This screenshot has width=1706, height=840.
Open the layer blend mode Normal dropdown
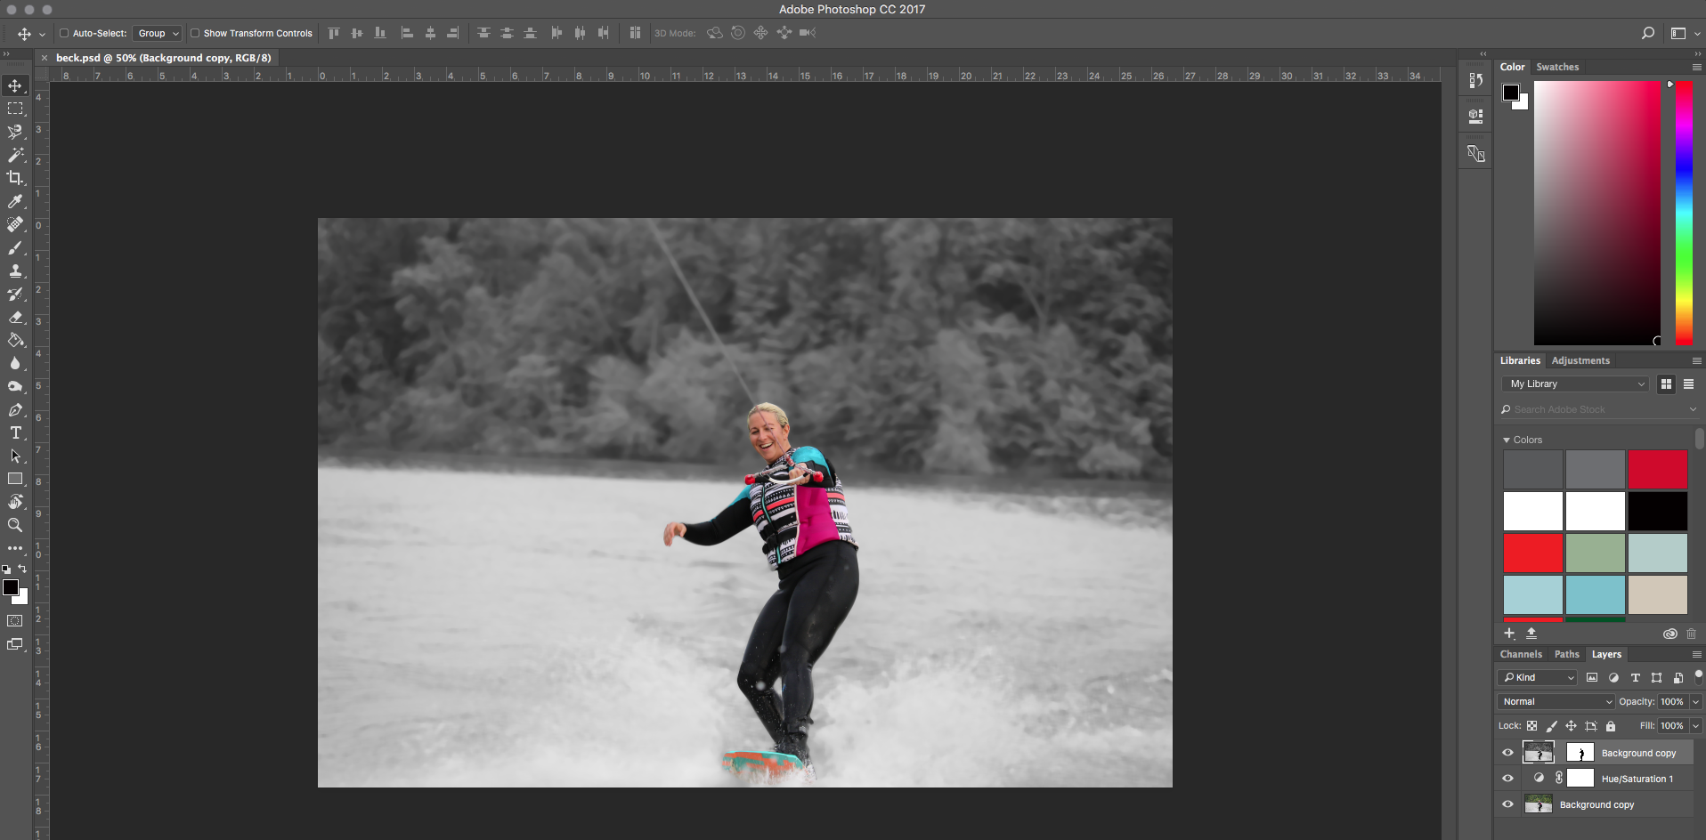coord(1556,701)
